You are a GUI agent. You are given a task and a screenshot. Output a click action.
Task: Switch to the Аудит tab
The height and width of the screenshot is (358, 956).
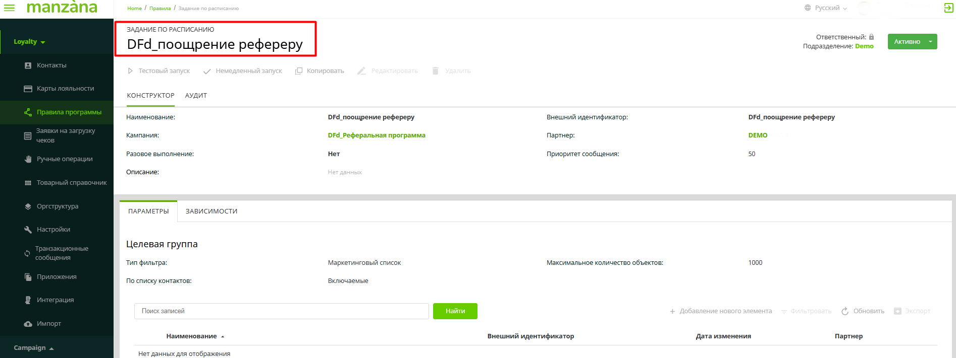[x=196, y=96]
